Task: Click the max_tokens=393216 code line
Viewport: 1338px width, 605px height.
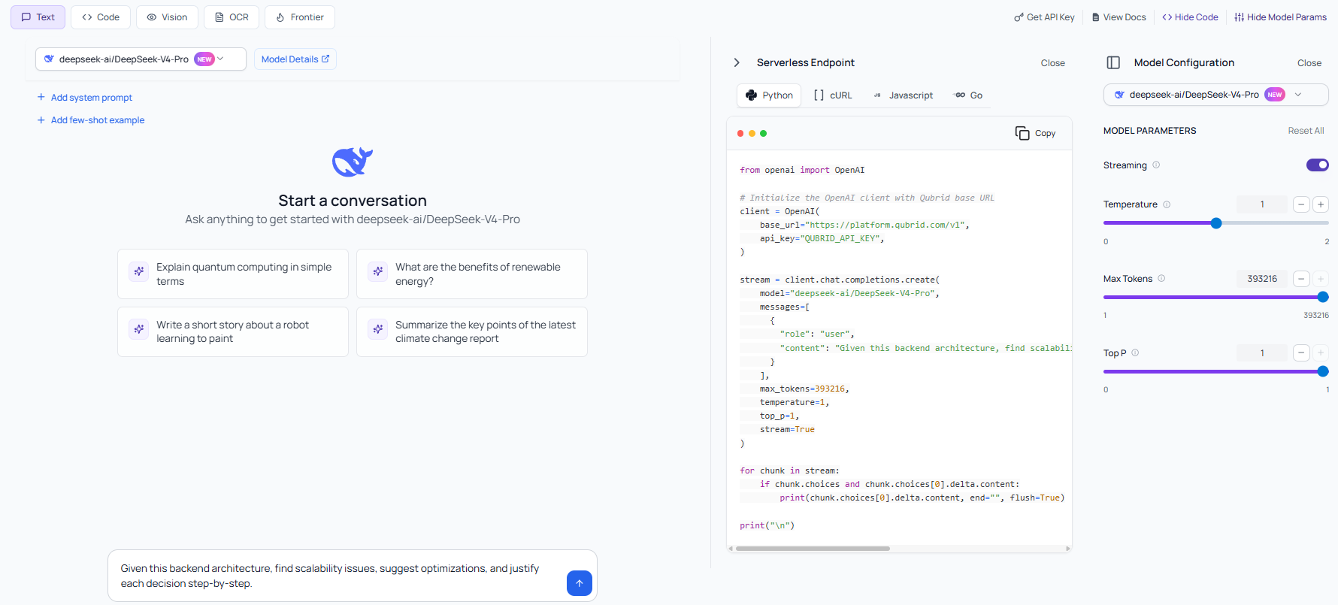Action: point(804,389)
